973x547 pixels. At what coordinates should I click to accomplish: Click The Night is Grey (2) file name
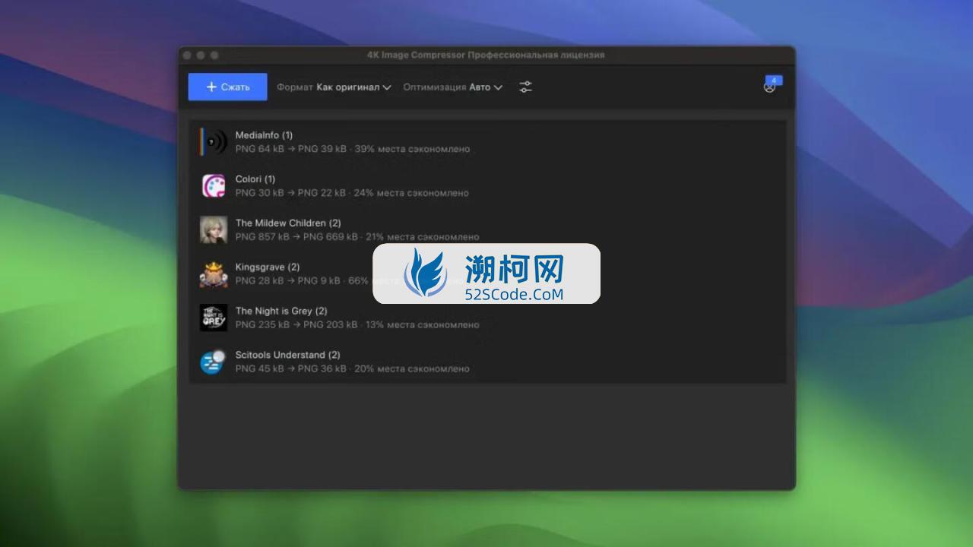281,311
